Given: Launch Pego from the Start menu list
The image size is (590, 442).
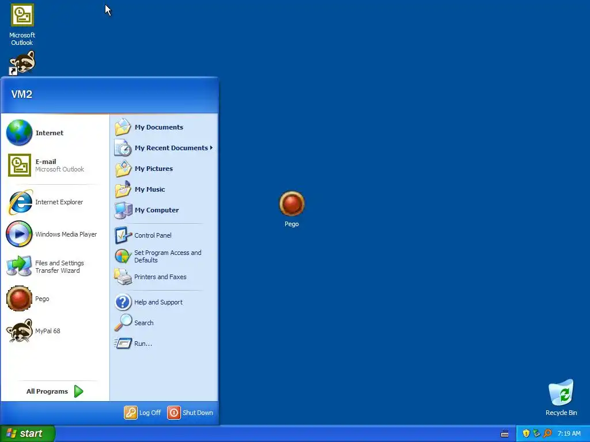Looking at the screenshot, I should pos(55,299).
